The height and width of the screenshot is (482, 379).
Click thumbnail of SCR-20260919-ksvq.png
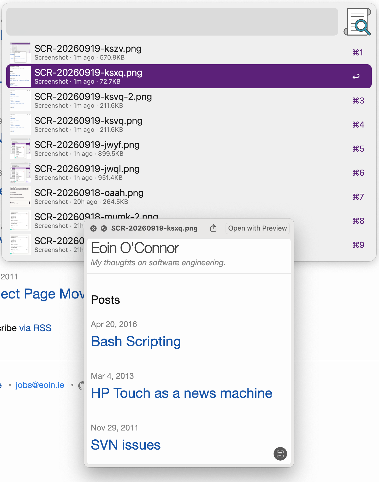tap(20, 124)
